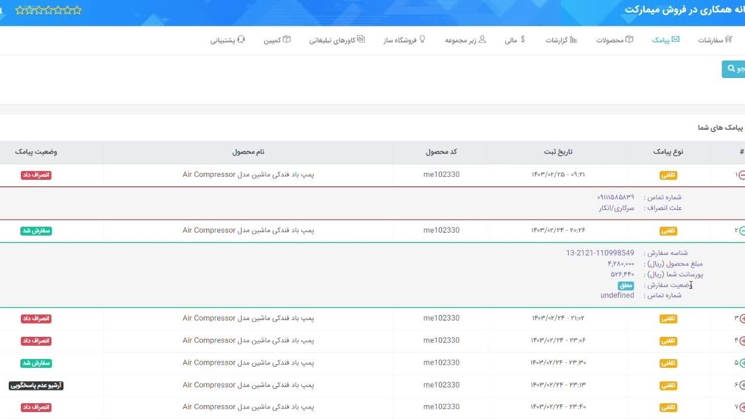Image resolution: width=745 pixels, height=419 pixels.
Task: Click the headset icon beside پشتیبانی
Action: click(242, 40)
